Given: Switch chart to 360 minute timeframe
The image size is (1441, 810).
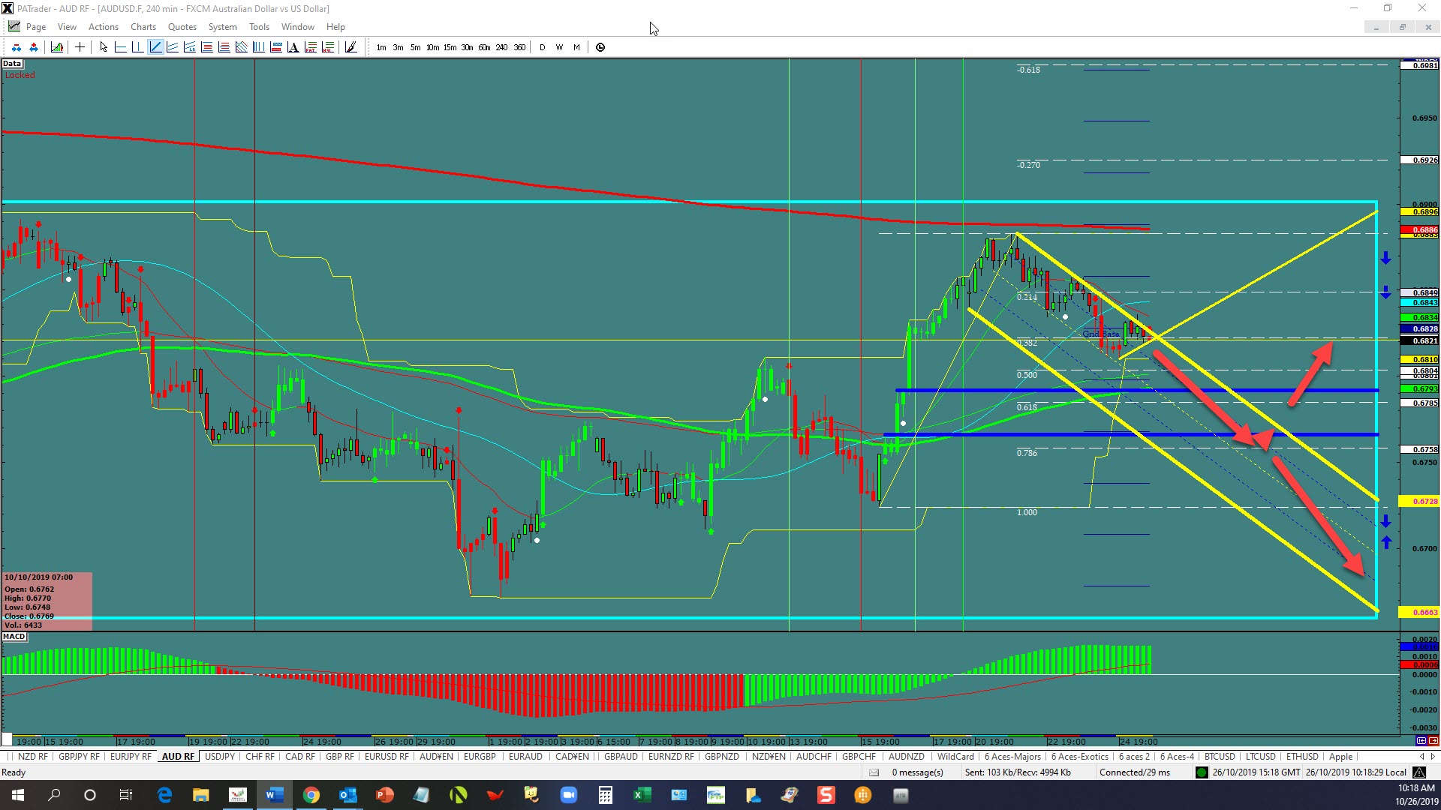Looking at the screenshot, I should point(519,47).
